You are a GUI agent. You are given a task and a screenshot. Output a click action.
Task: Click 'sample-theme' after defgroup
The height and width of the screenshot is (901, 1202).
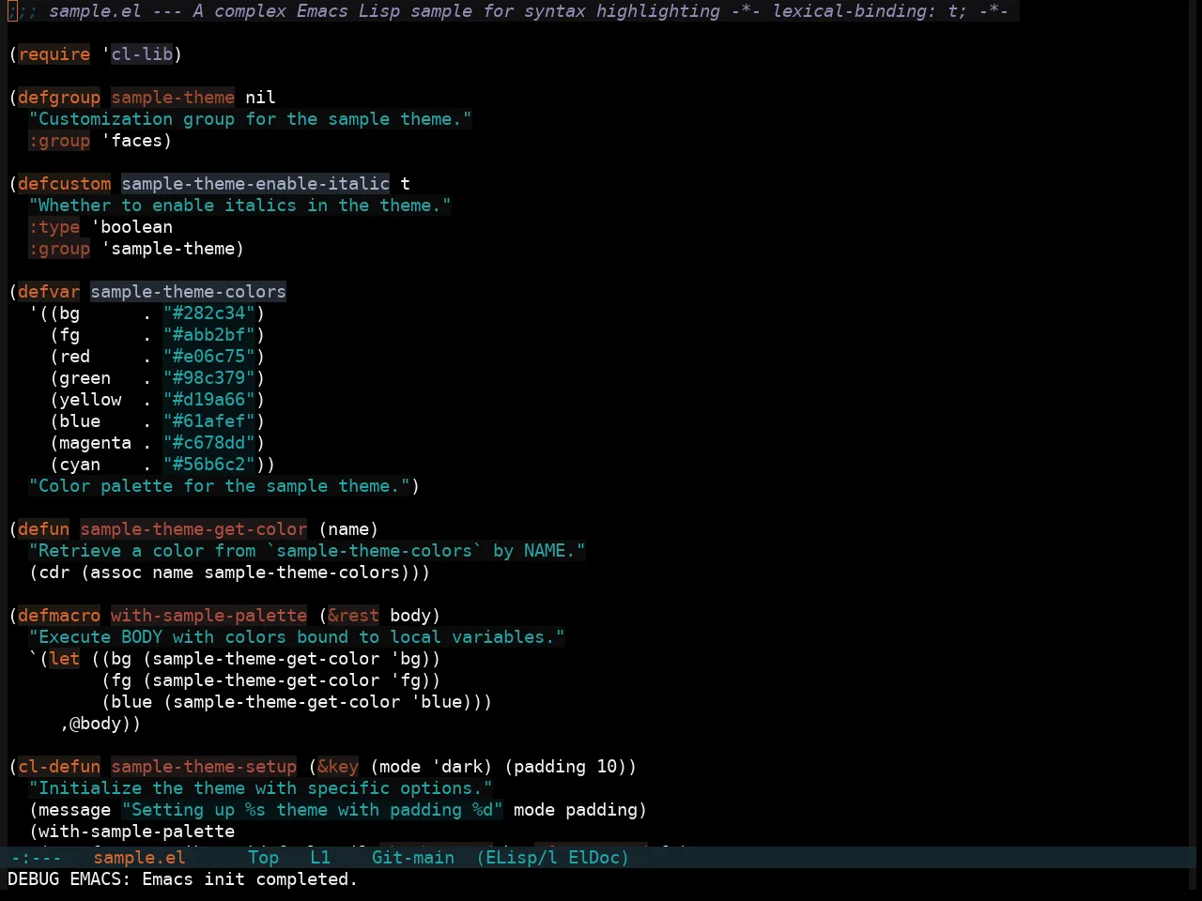(x=173, y=98)
